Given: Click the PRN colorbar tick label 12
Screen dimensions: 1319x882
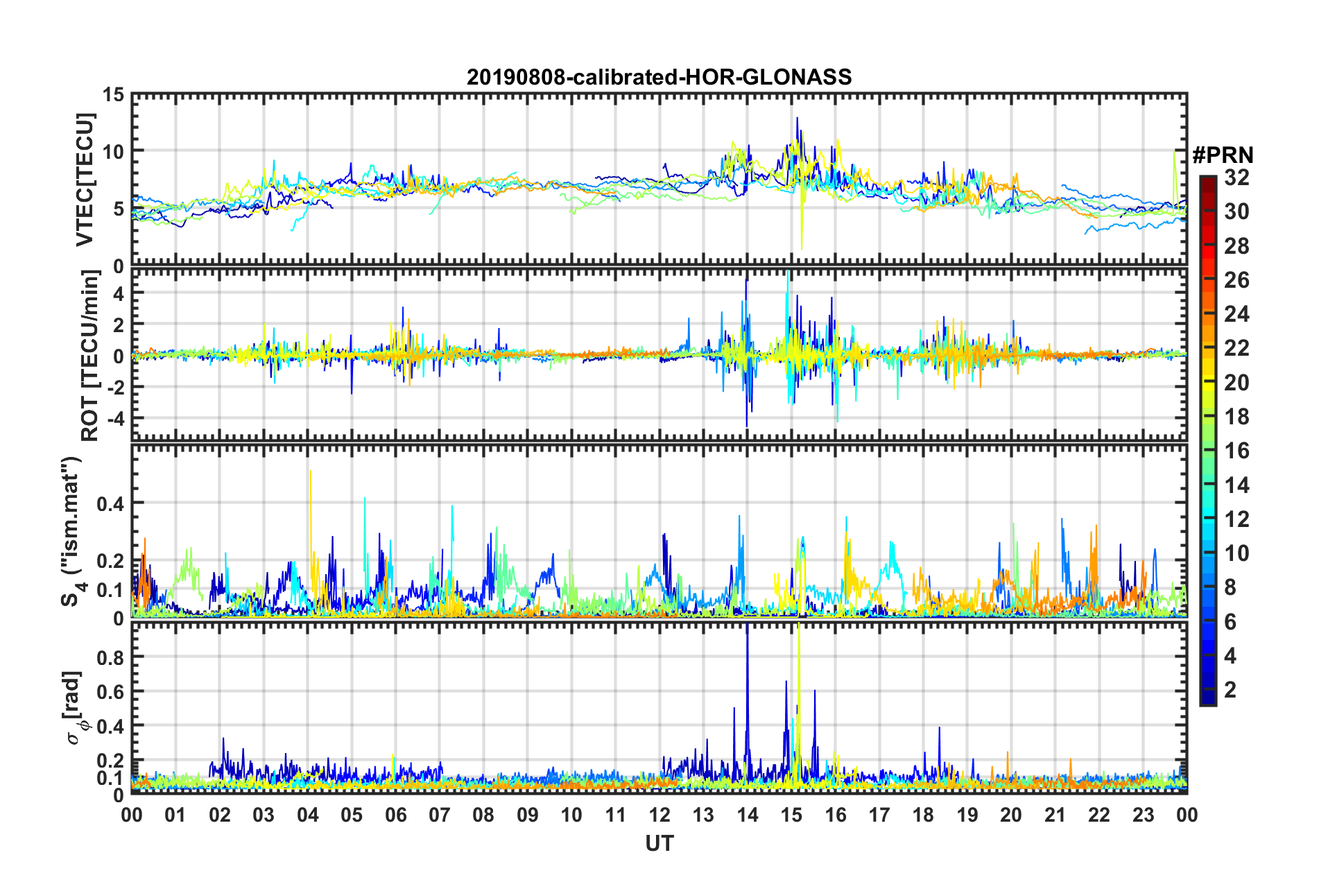Looking at the screenshot, I should (x=1236, y=519).
